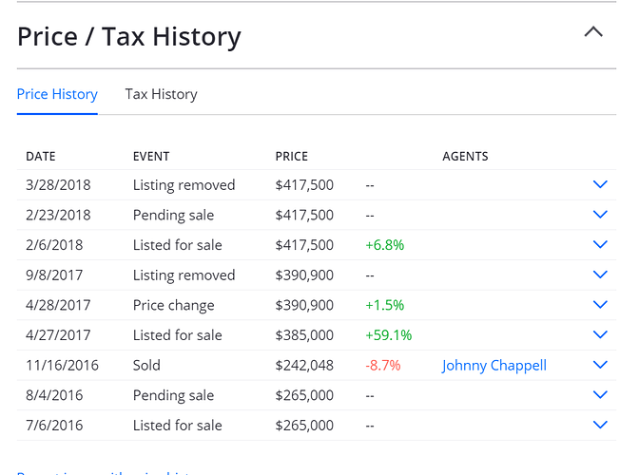
Task: Click Listed for sale text on 4/27/2017 row
Action: point(177,335)
